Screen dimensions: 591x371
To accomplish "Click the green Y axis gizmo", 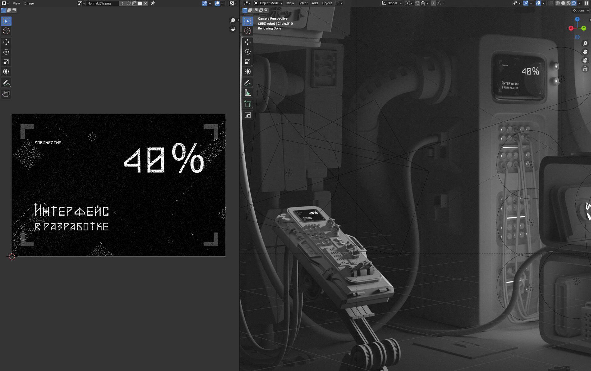I will coord(584,28).
